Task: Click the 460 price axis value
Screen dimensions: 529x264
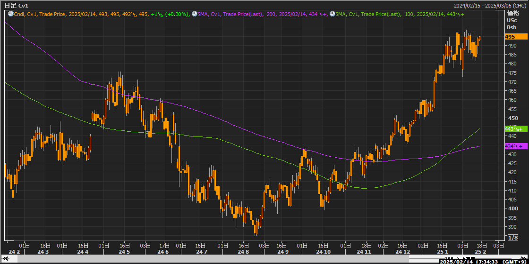Action: pos(512,100)
